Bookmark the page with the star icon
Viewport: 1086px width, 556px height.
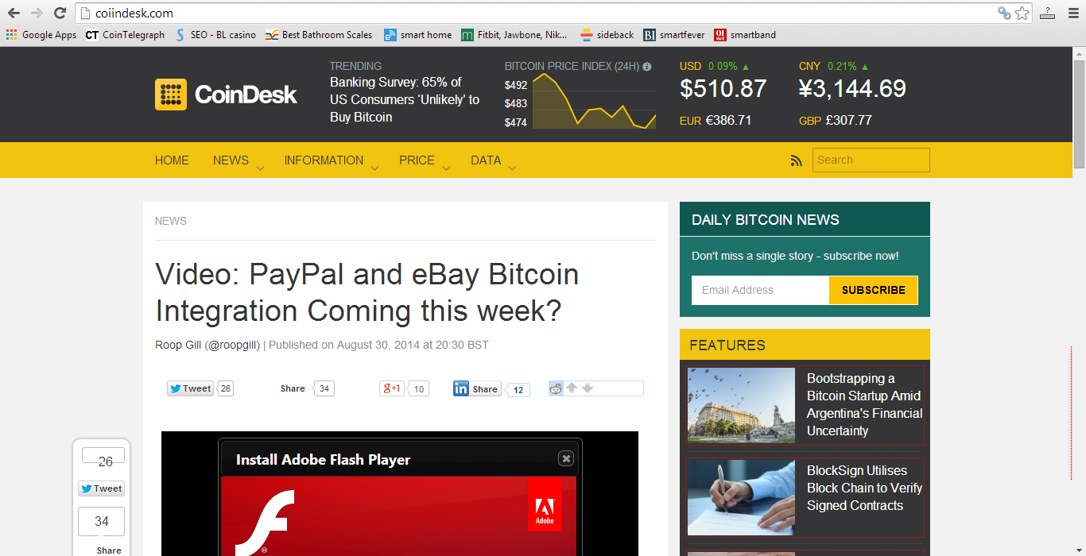point(1022,13)
